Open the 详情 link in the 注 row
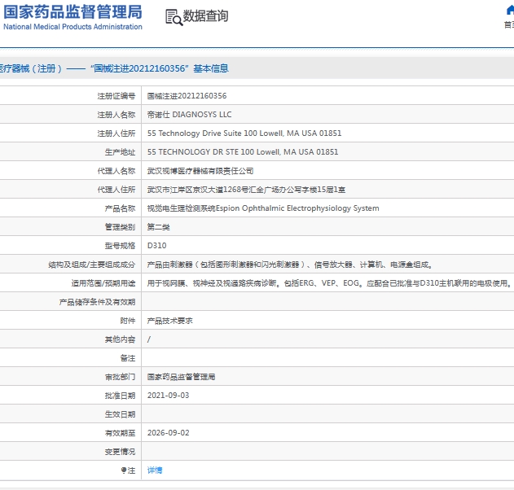The height and width of the screenshot is (490, 514). click(155, 470)
